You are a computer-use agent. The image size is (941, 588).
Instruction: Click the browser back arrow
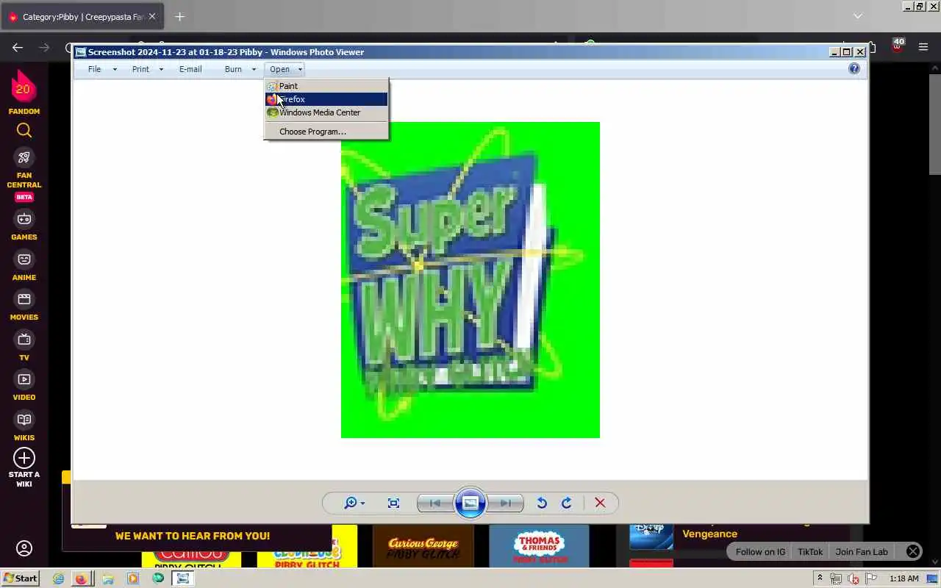click(x=18, y=47)
